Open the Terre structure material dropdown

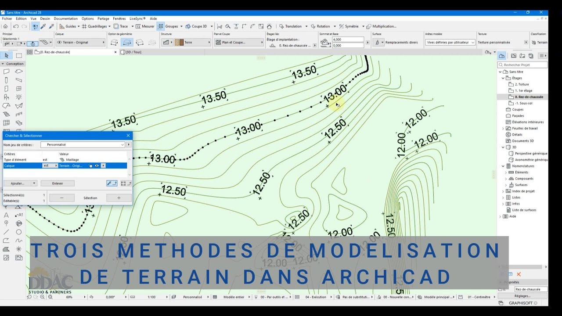192,43
